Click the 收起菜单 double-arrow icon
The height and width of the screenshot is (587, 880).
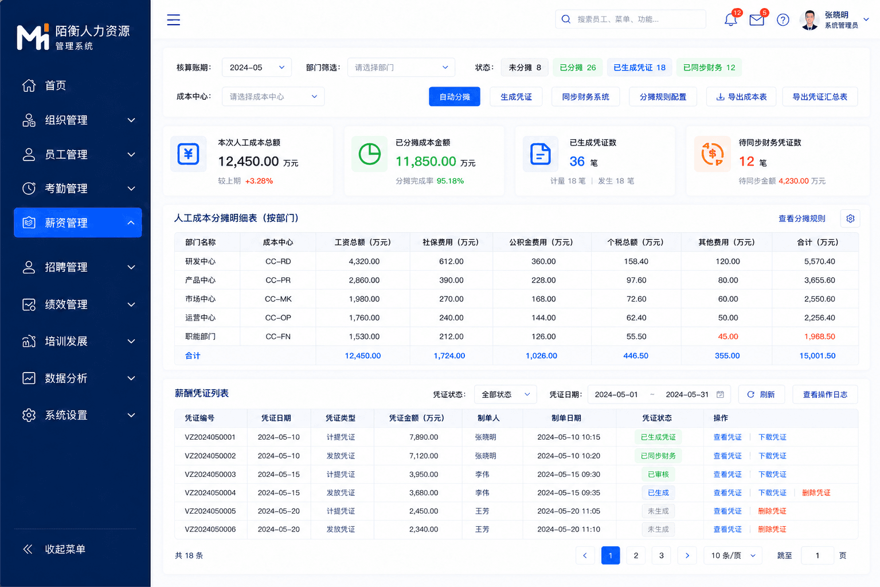(x=28, y=549)
